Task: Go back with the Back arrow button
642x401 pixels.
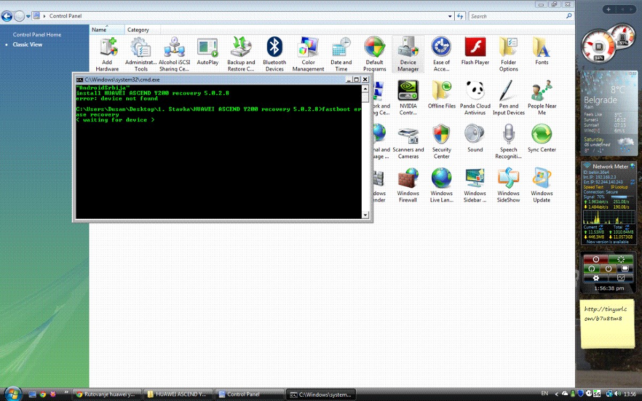Action: (7, 16)
